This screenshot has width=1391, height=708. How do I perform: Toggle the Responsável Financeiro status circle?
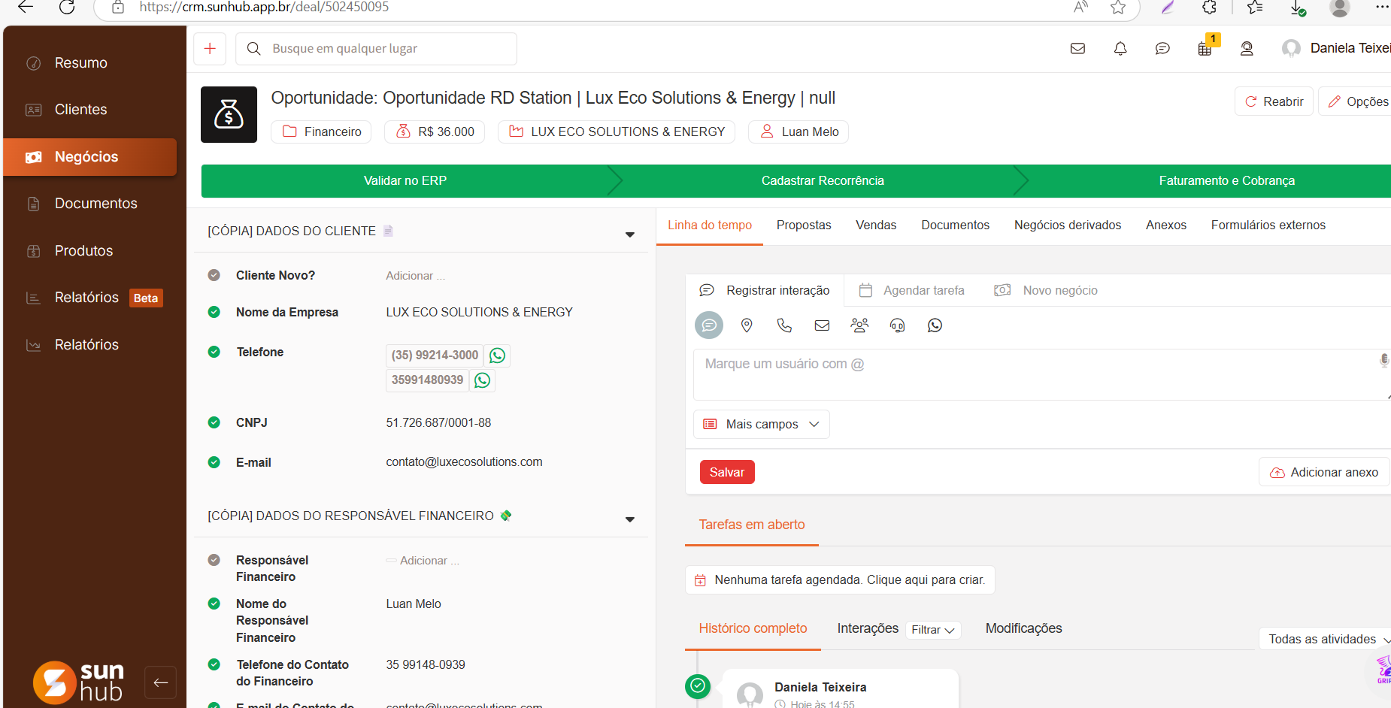pyautogui.click(x=214, y=560)
